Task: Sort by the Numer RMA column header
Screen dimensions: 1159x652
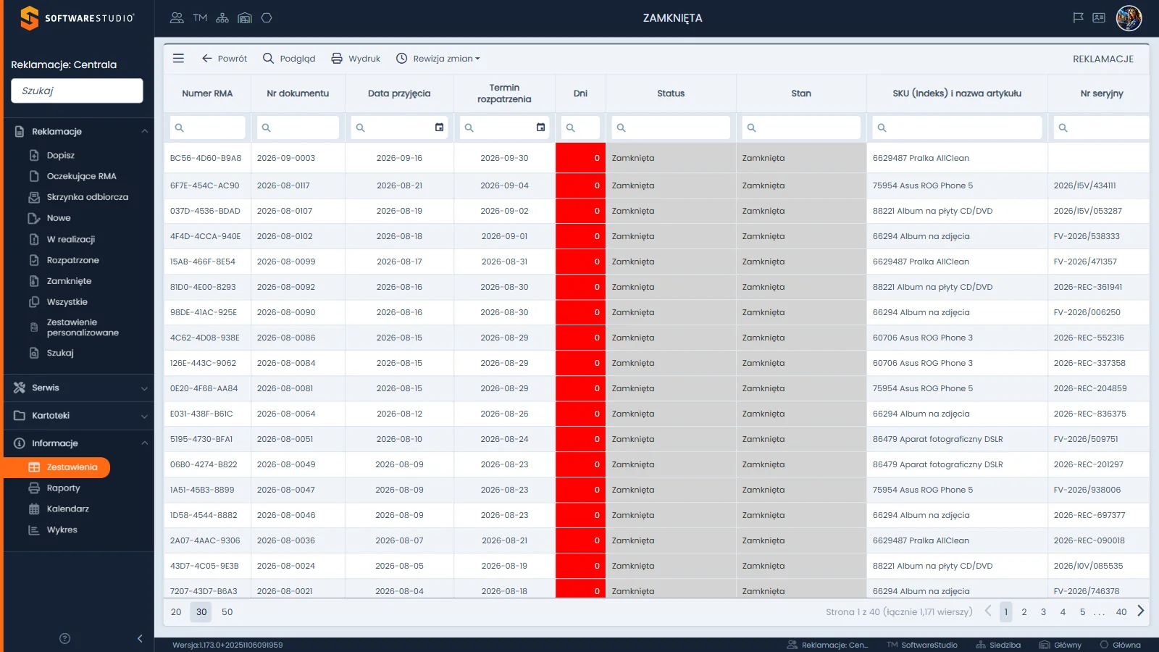Action: 208,93
